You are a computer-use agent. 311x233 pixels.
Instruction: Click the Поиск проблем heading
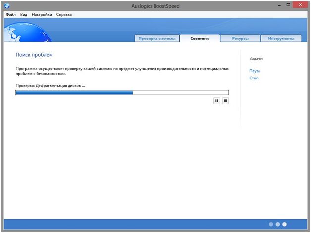tap(34, 55)
